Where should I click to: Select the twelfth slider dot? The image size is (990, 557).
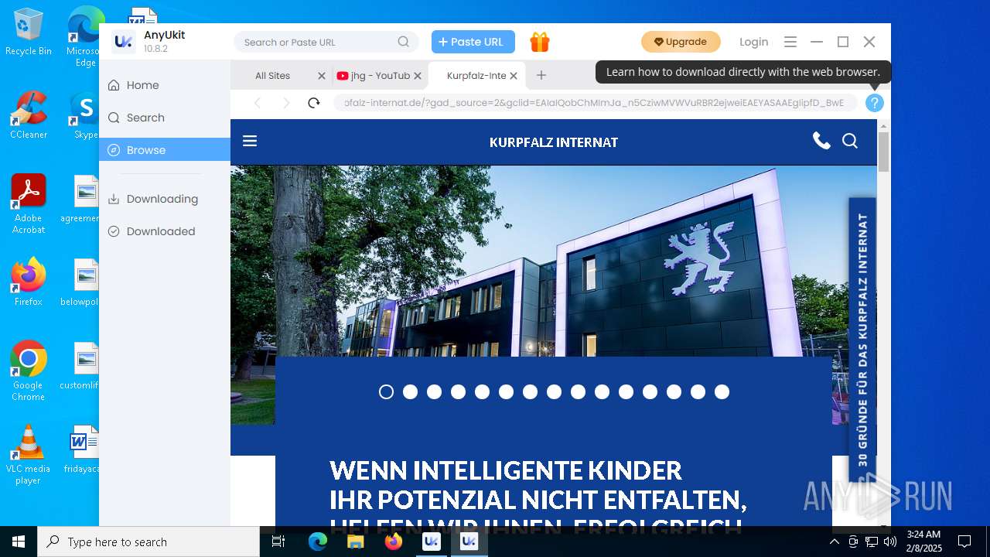click(650, 392)
